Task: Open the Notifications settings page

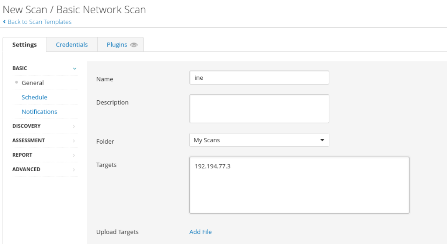Action: (x=39, y=112)
